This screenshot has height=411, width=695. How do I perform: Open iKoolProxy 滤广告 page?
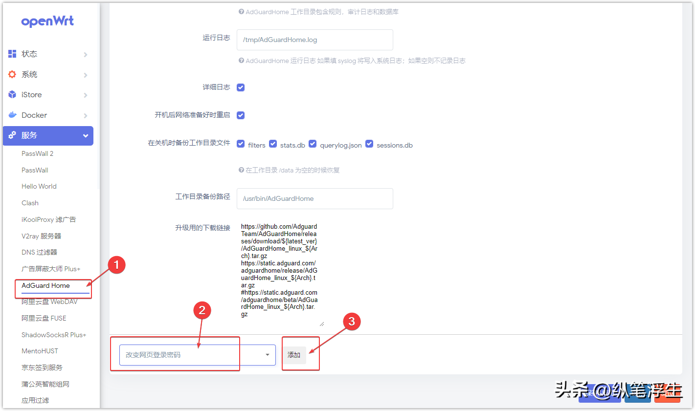pyautogui.click(x=49, y=219)
